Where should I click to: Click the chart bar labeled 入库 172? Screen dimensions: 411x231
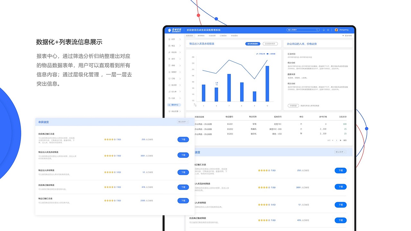(x=216, y=94)
